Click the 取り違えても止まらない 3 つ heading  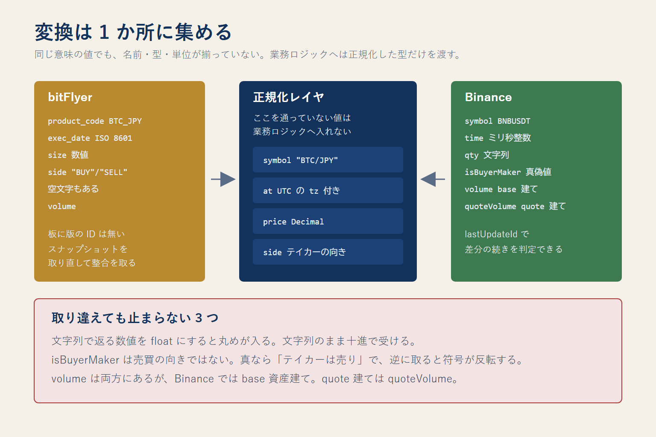click(x=135, y=318)
